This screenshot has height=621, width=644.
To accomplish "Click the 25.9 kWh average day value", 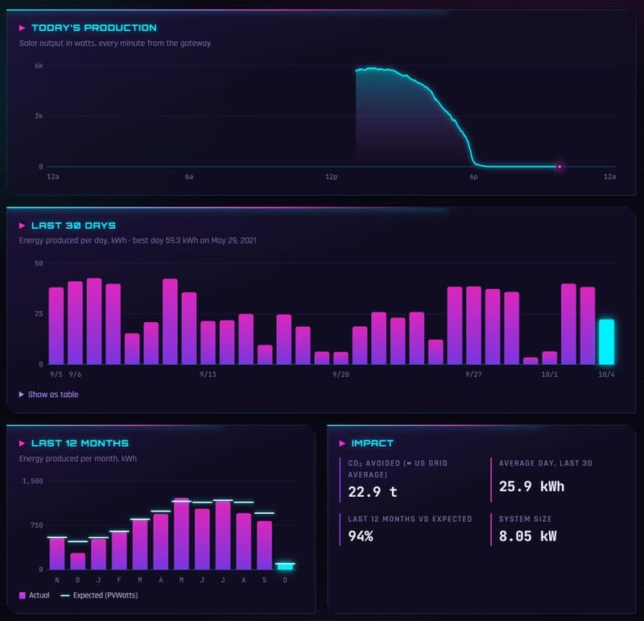I will pos(532,487).
